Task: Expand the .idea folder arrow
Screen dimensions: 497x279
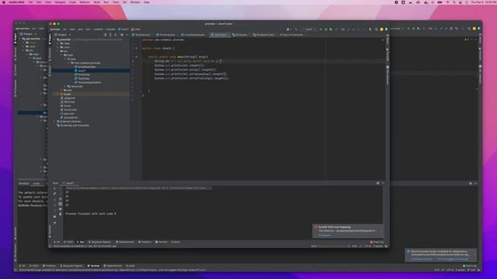Action: 58,43
